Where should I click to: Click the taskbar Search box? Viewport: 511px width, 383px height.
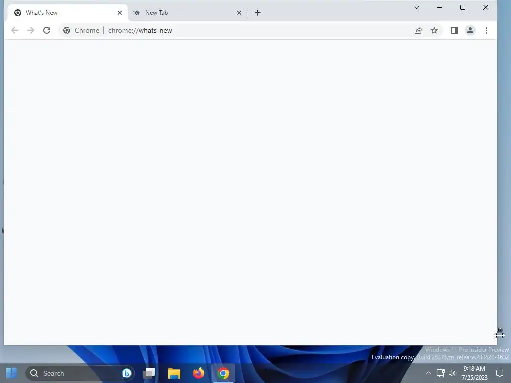coord(80,373)
